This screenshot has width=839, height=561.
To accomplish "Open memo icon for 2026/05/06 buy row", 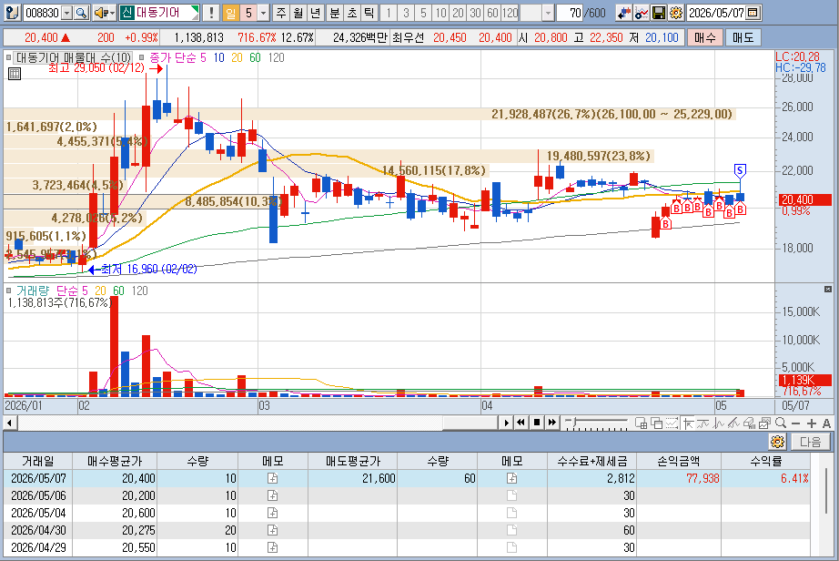I will pyautogui.click(x=272, y=495).
